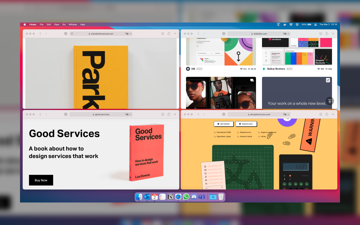
Task: Open the Downloads folder in the dock
Action: click(213, 197)
